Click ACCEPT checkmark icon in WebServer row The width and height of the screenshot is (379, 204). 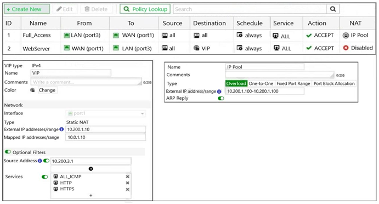309,48
